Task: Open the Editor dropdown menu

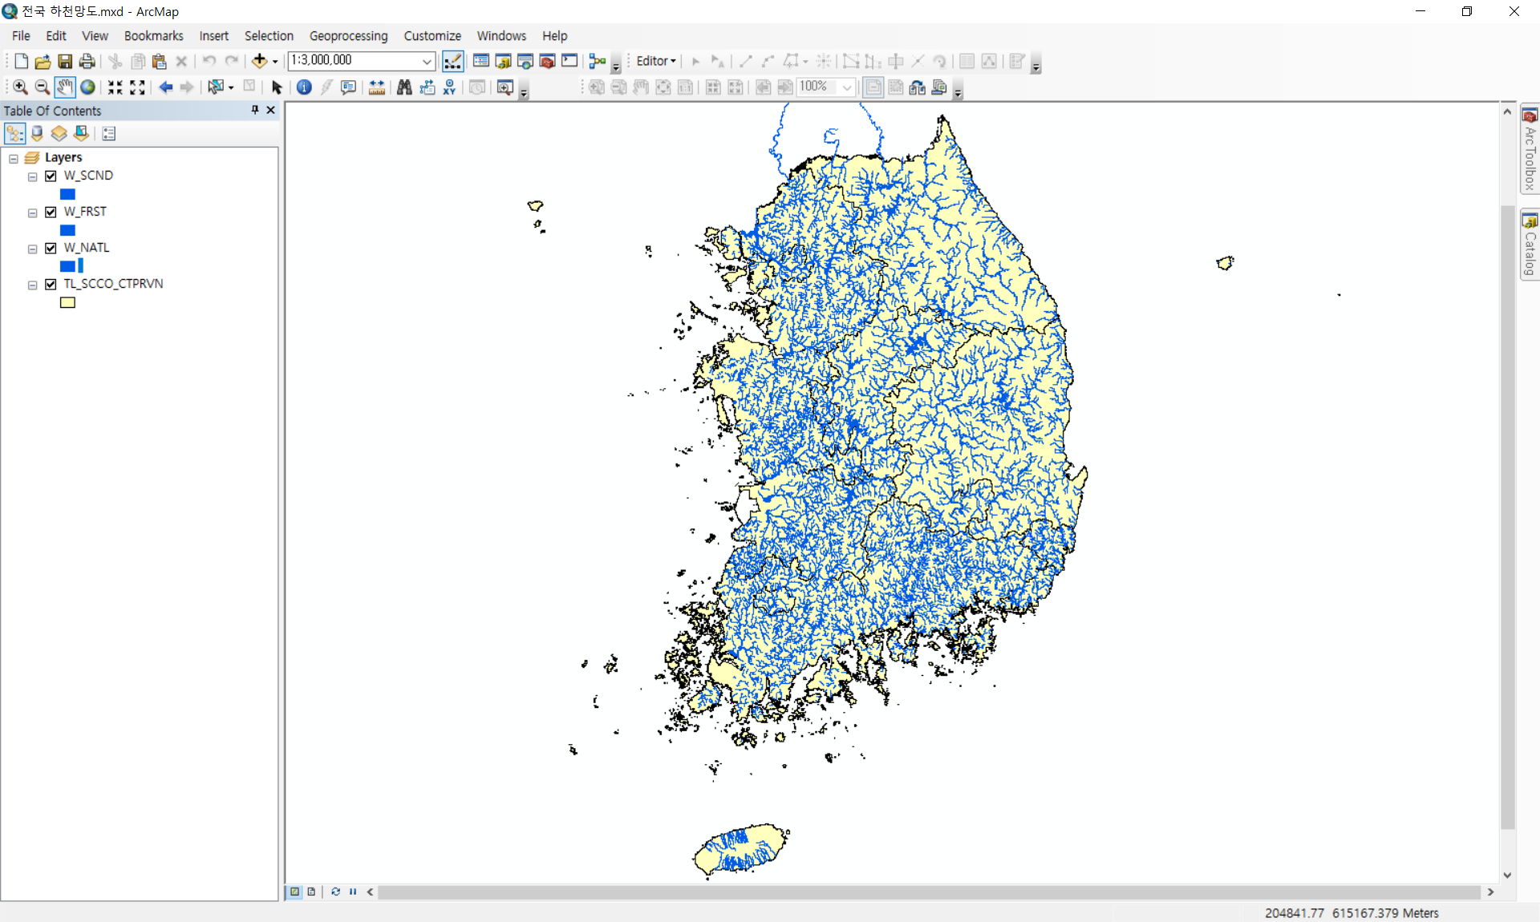Action: tap(655, 61)
